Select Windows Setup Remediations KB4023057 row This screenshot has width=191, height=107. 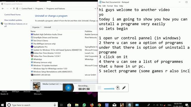53,72
